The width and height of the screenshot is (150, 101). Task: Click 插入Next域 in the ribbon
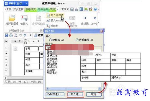coord(55,20)
